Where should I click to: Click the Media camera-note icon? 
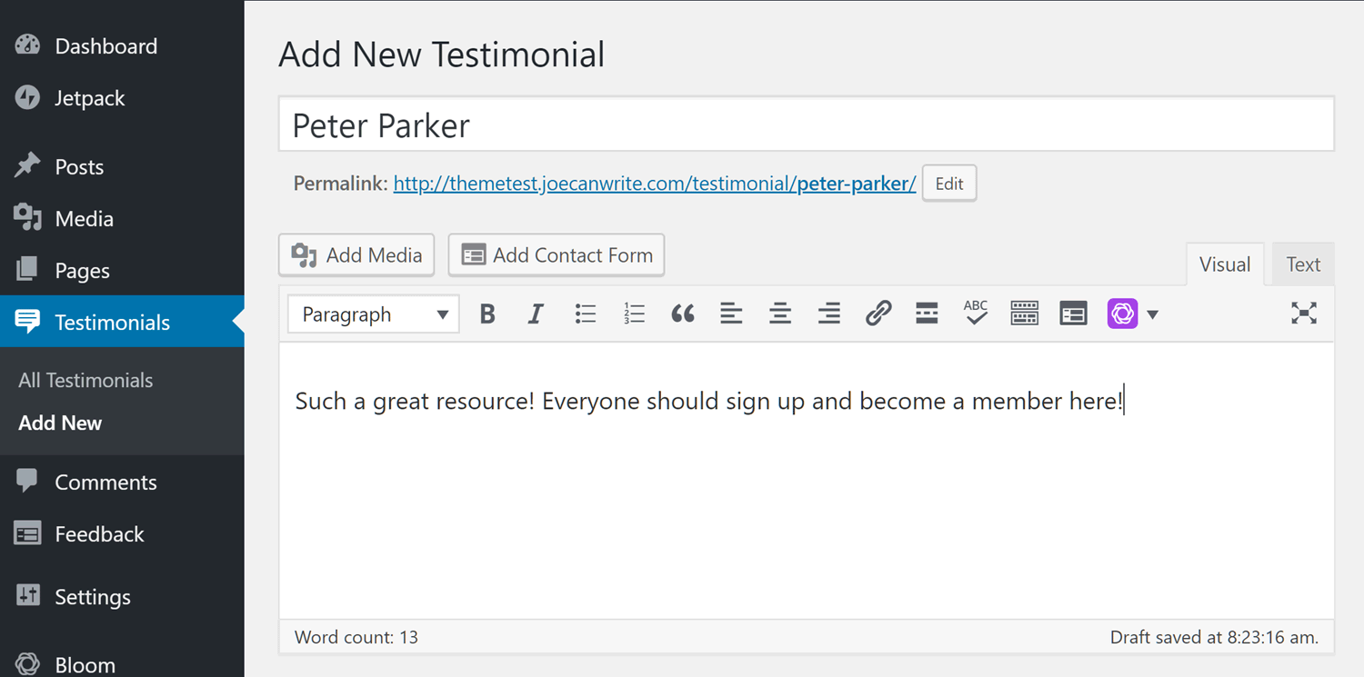click(27, 217)
